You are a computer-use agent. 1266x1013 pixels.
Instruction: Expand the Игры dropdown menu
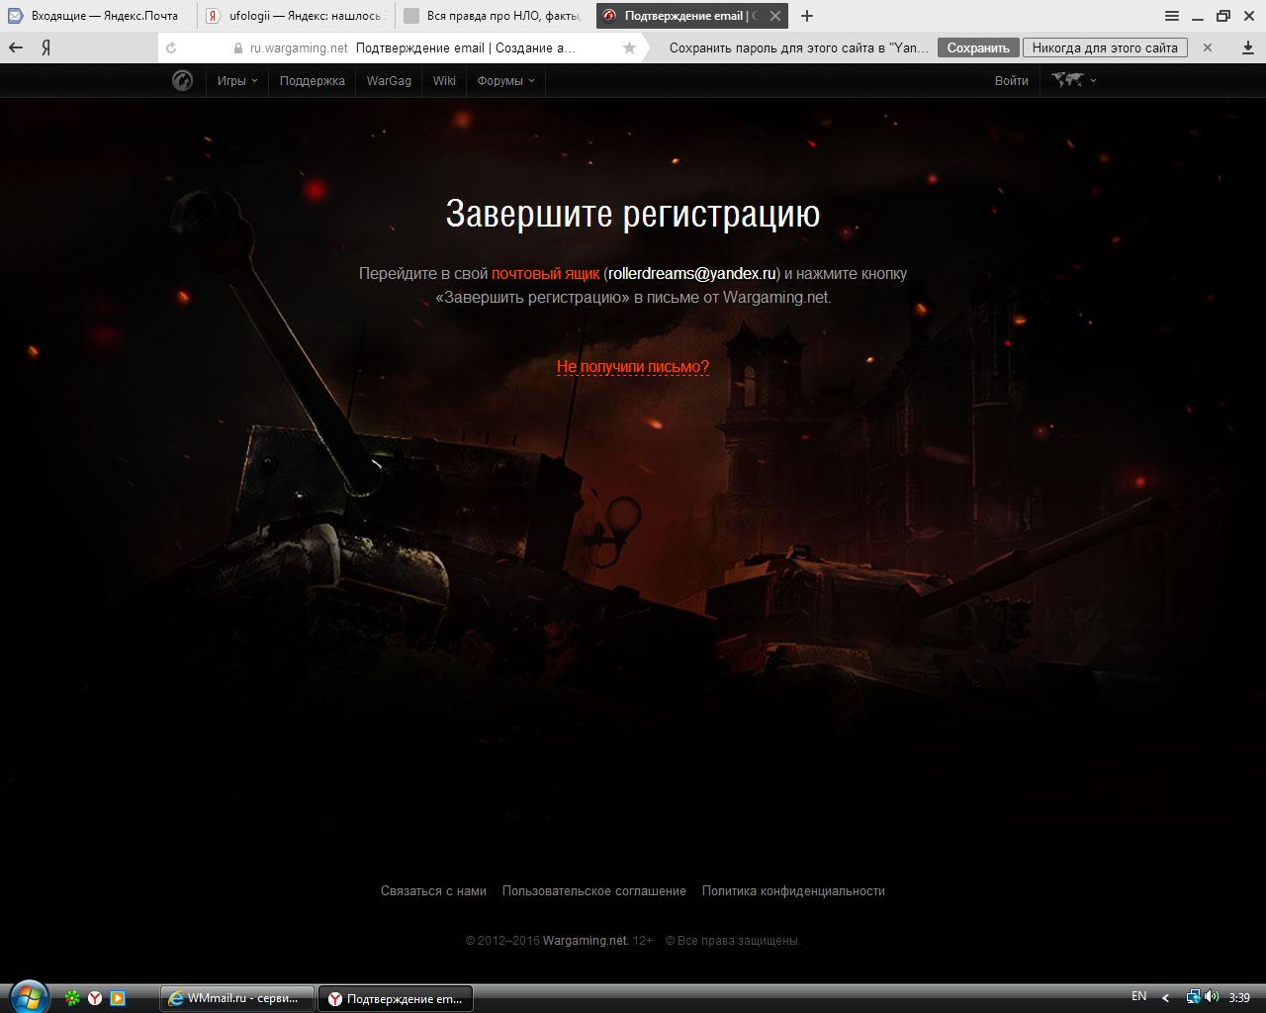(x=237, y=81)
